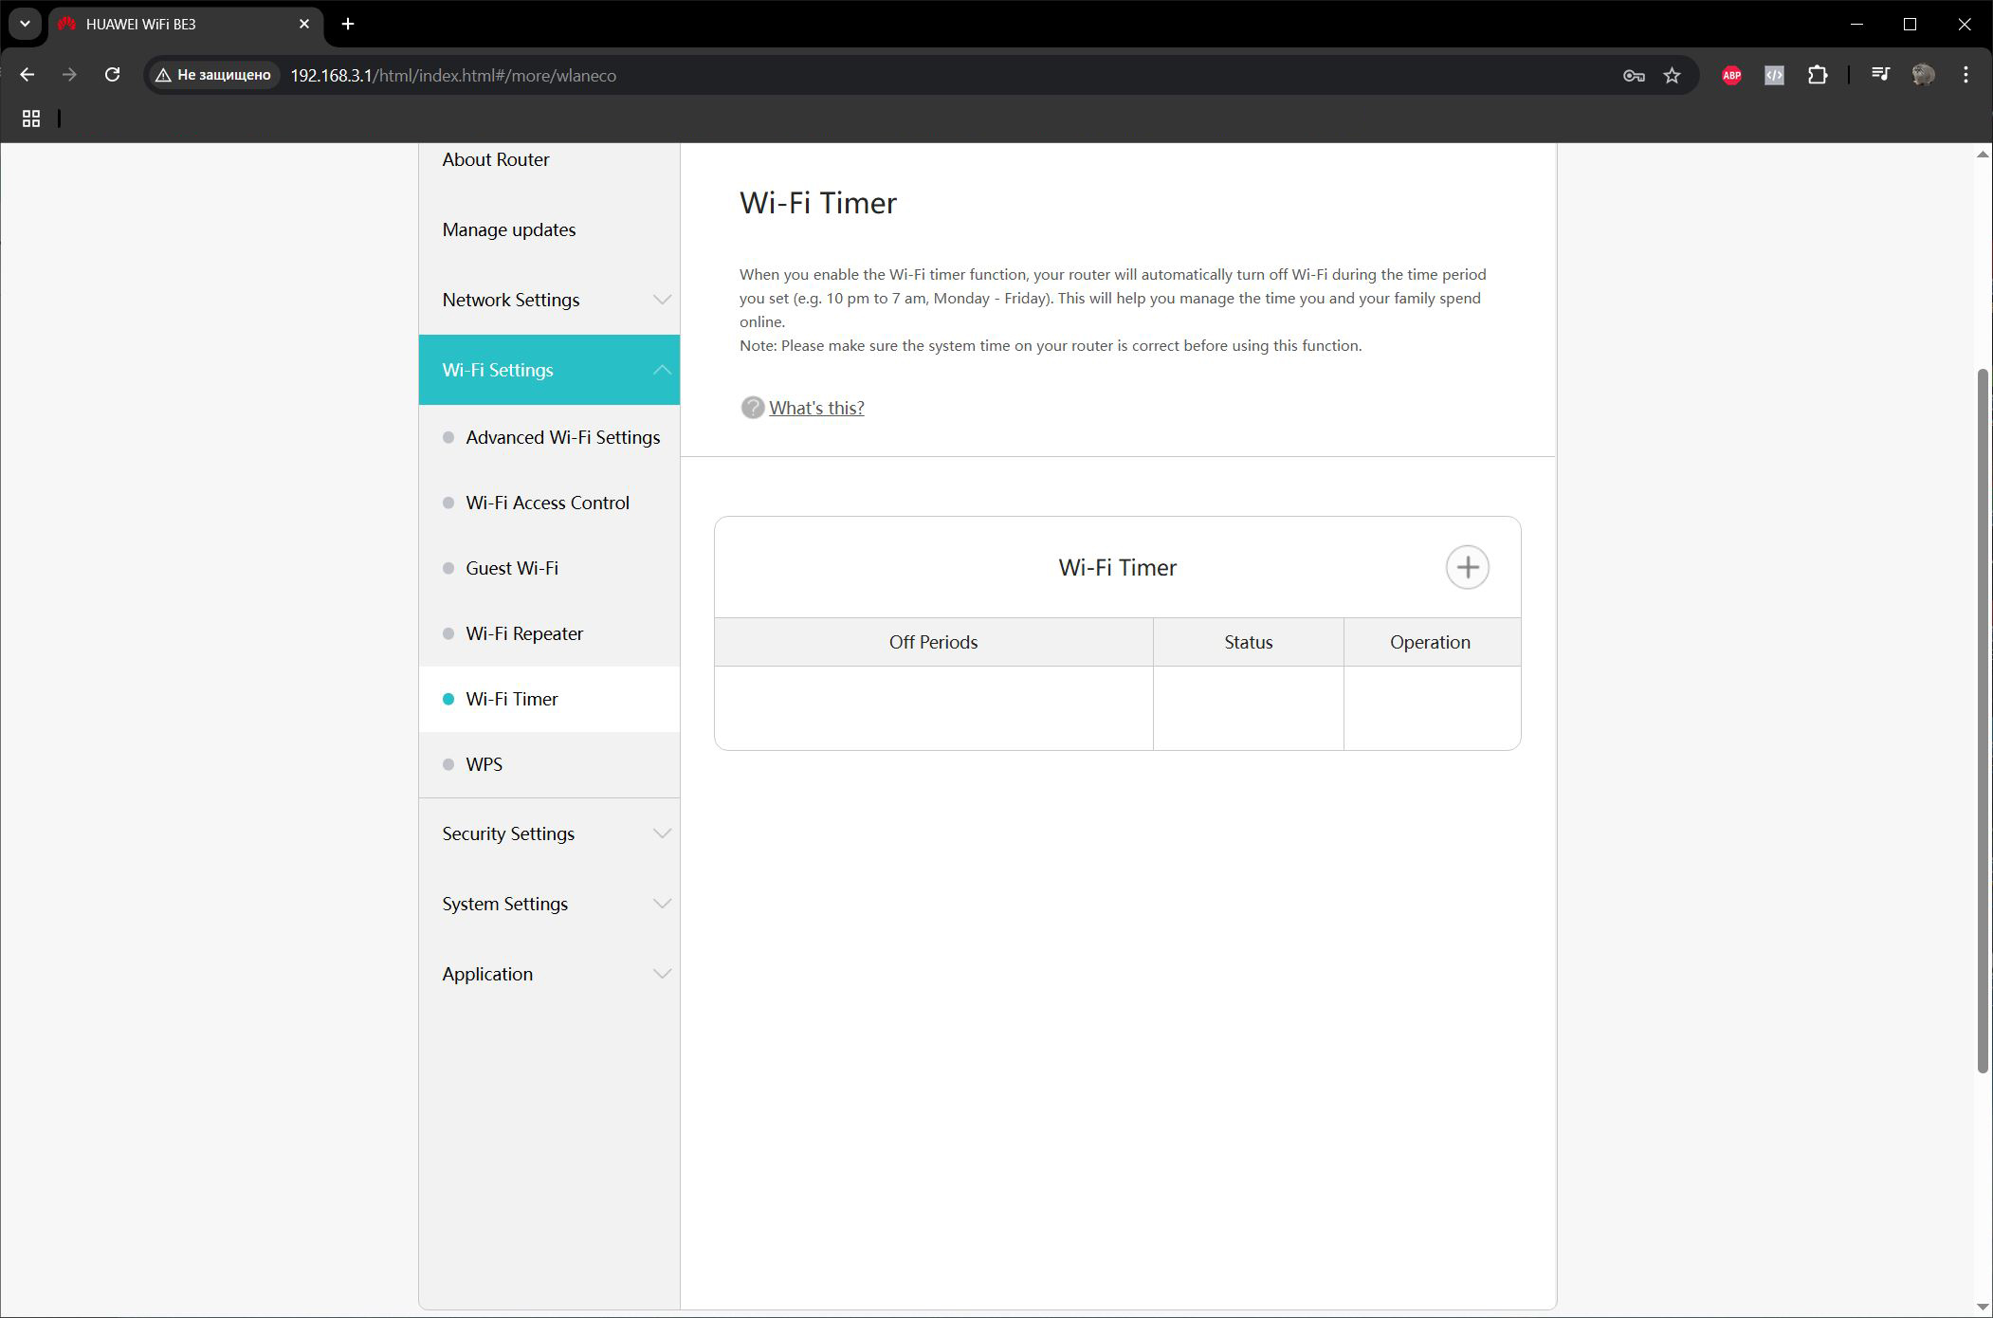Viewport: 1993px width, 1318px height.
Task: Open the browser extensions puzzle icon
Action: (x=1817, y=75)
